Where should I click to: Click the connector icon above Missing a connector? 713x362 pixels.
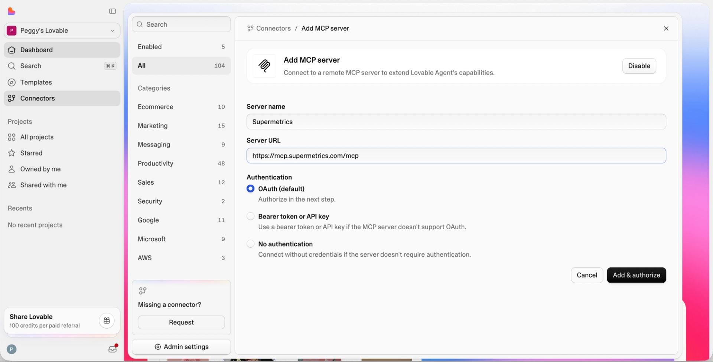click(143, 291)
